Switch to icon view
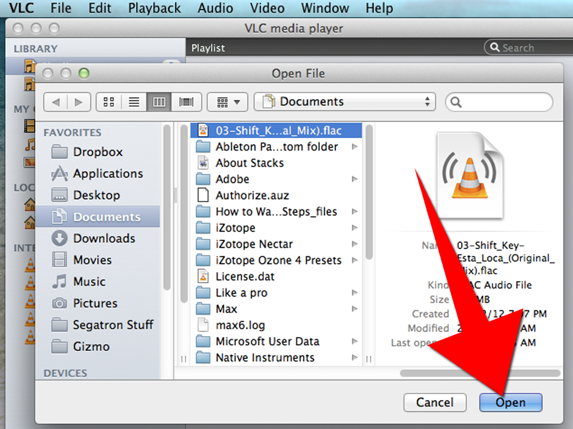Image resolution: width=573 pixels, height=429 pixels. [109, 102]
